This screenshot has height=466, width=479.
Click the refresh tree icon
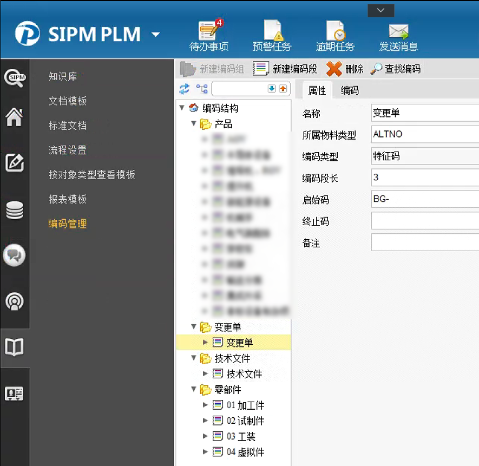[185, 89]
